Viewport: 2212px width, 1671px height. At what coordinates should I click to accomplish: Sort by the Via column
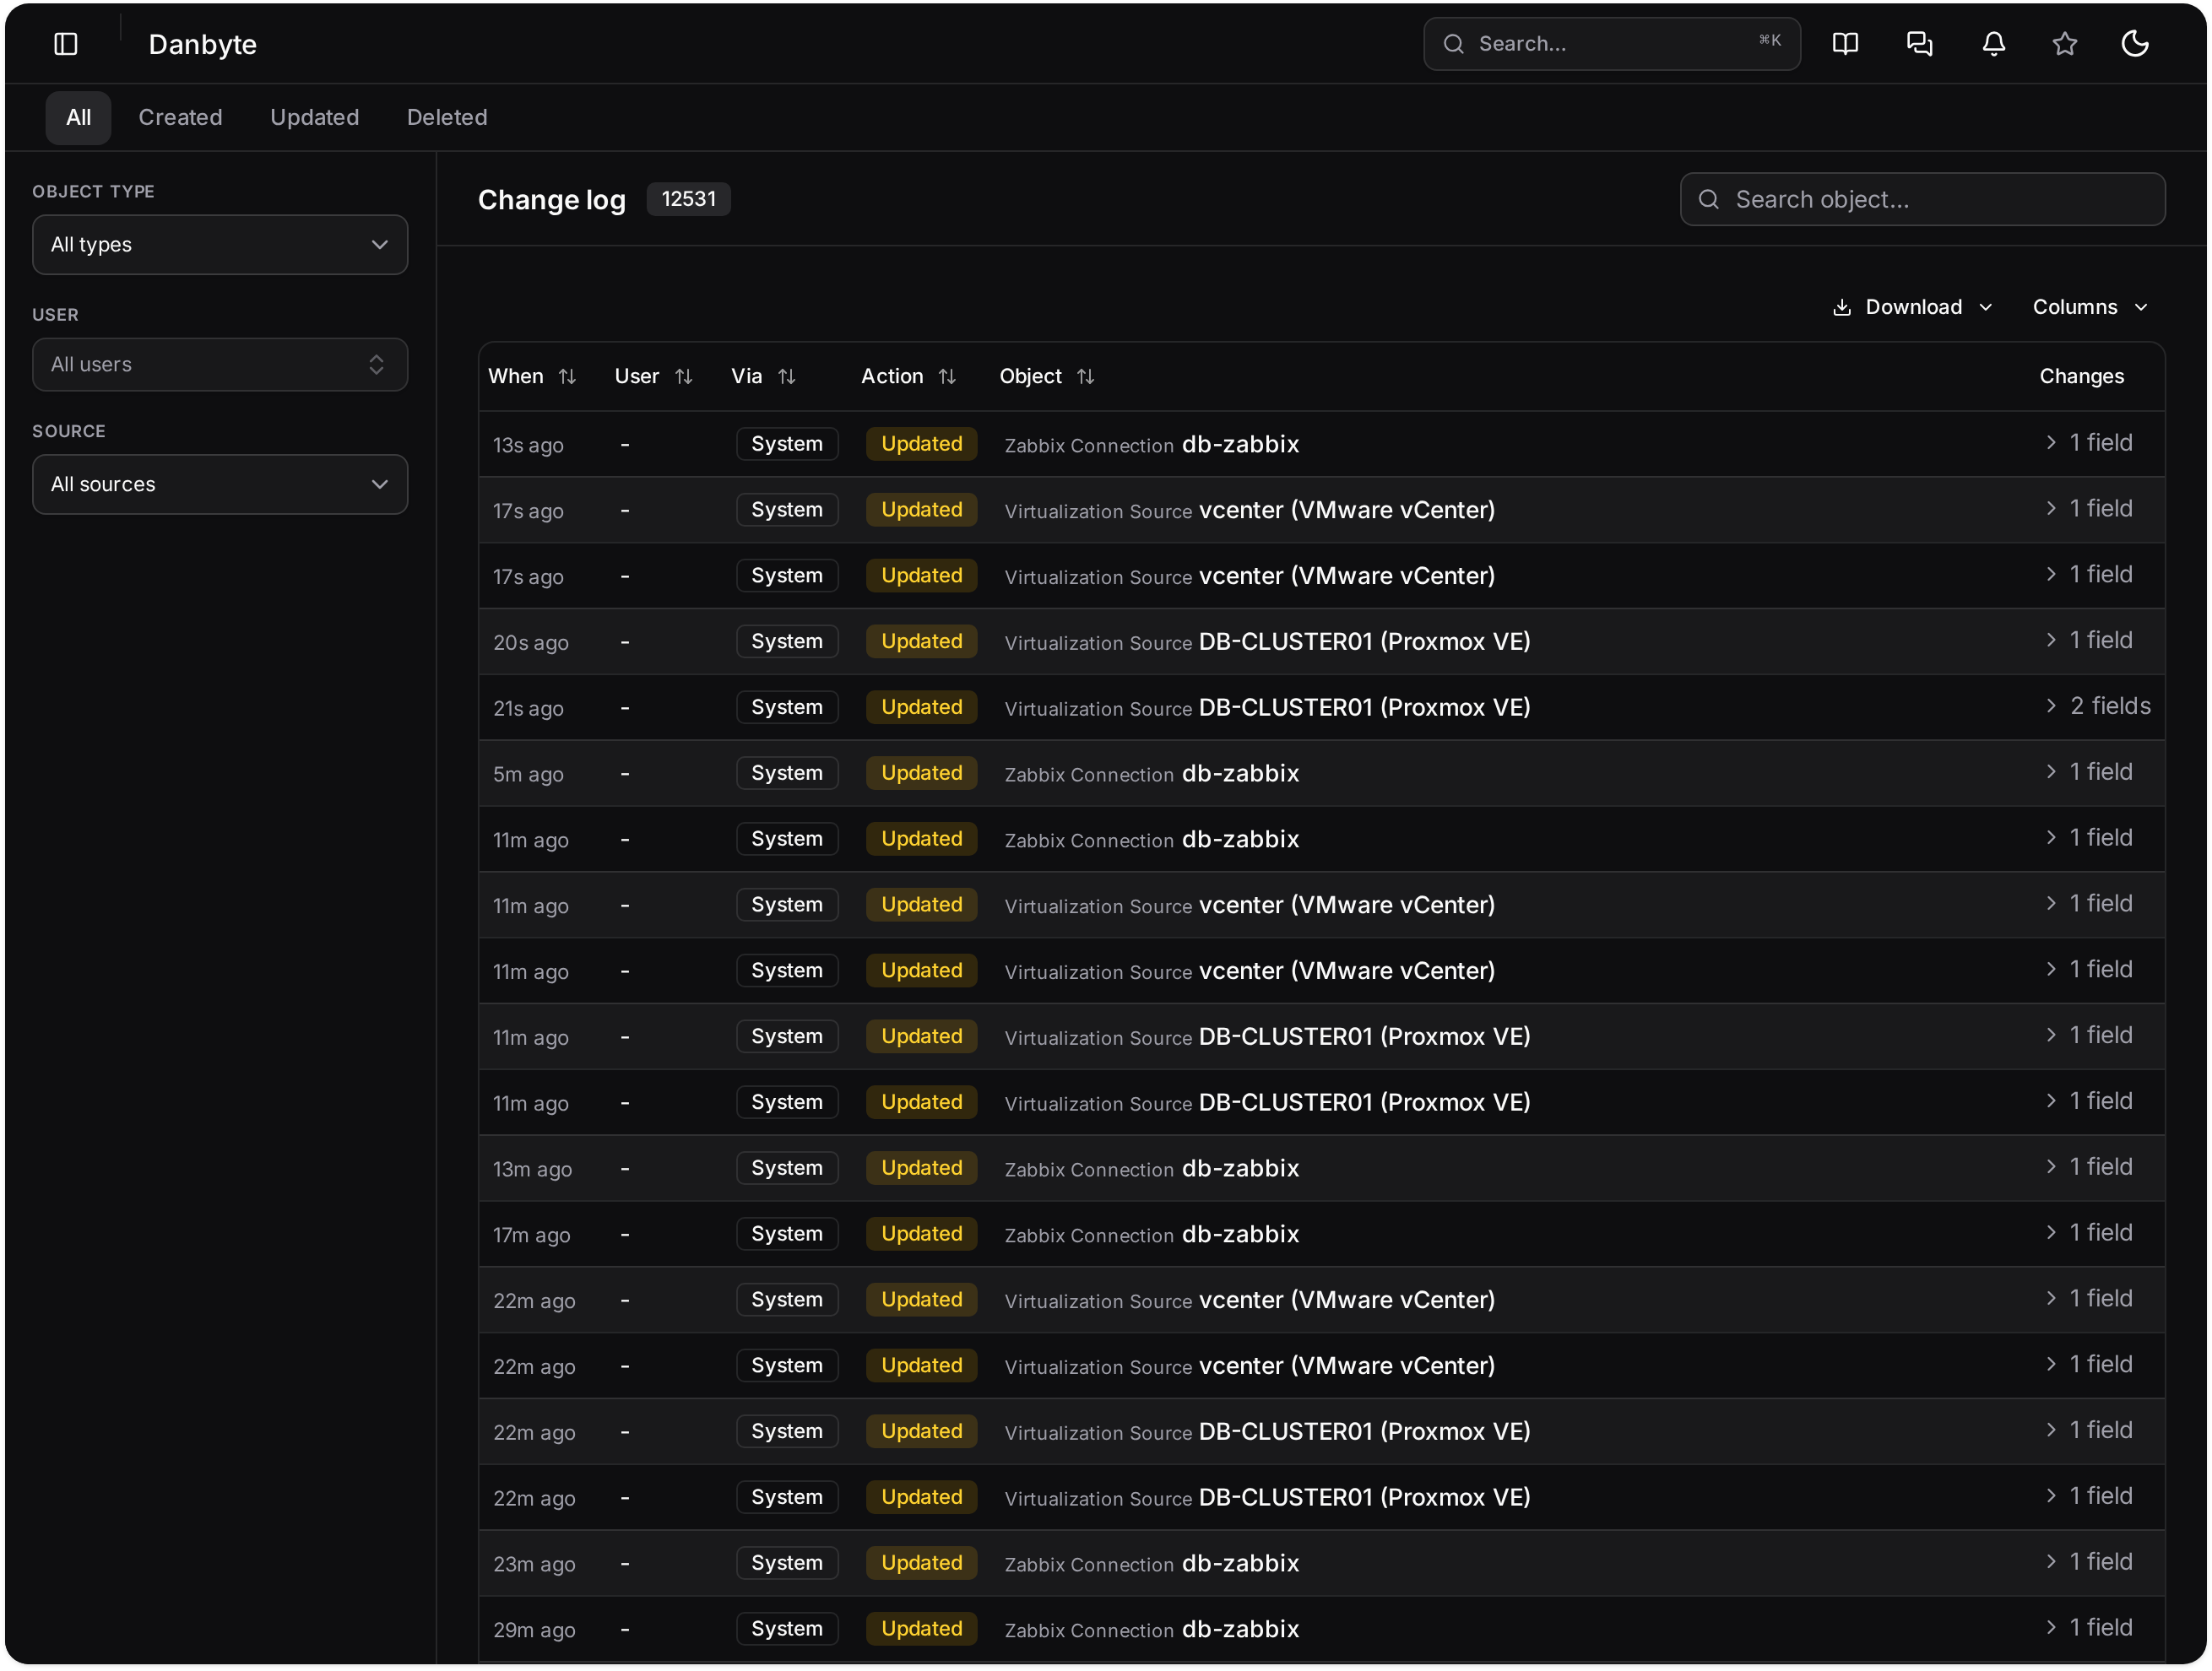click(x=763, y=376)
